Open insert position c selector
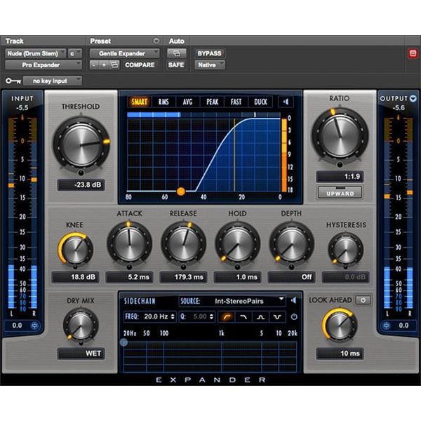Screen dimensions: 421x421 pyautogui.click(x=74, y=53)
